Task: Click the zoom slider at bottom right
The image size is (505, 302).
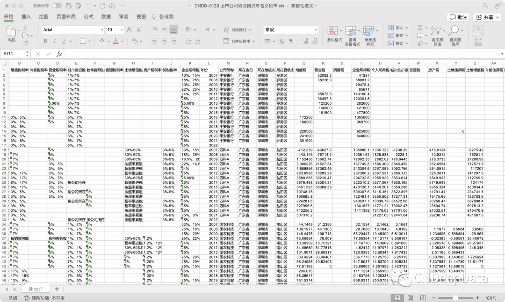Action: [455, 298]
